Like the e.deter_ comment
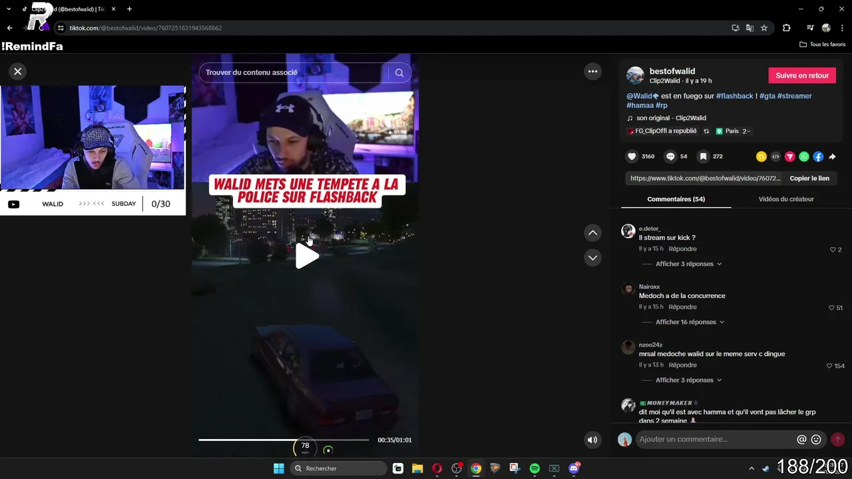852x479 pixels. click(833, 249)
